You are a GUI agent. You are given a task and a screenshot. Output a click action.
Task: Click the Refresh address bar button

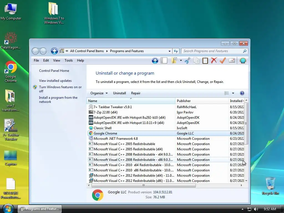pos(176,51)
